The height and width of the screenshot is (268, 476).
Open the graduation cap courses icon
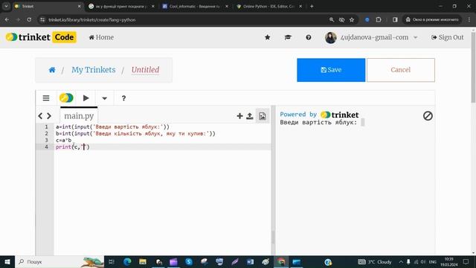point(288,37)
